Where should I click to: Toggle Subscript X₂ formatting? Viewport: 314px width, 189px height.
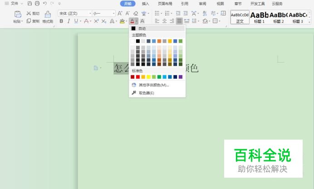pos(104,21)
